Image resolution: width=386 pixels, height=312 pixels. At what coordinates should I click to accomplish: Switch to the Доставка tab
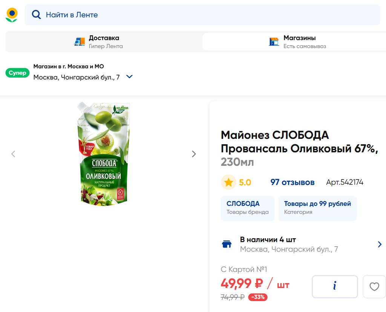(x=104, y=42)
